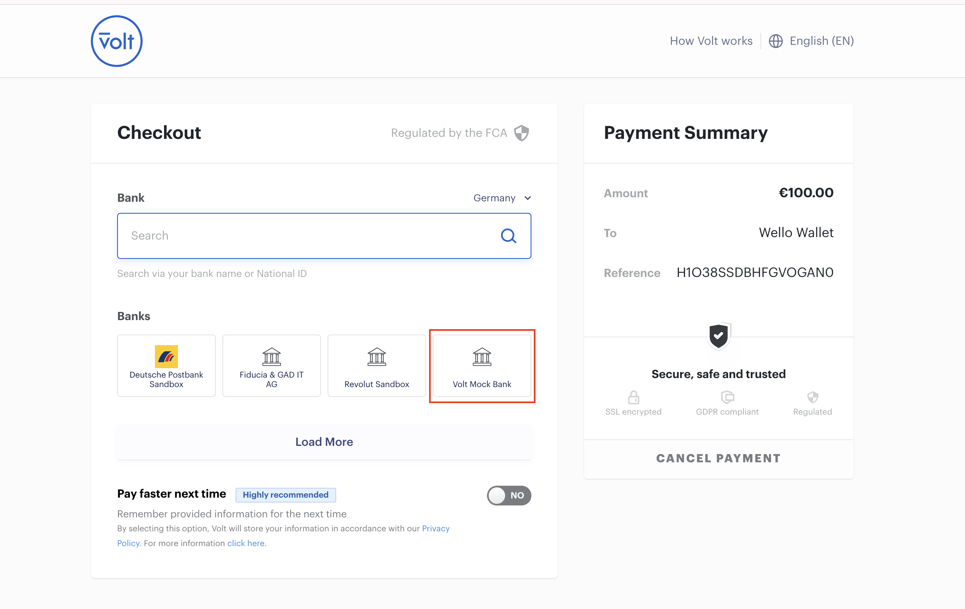Click Remember provided information text

[232, 514]
